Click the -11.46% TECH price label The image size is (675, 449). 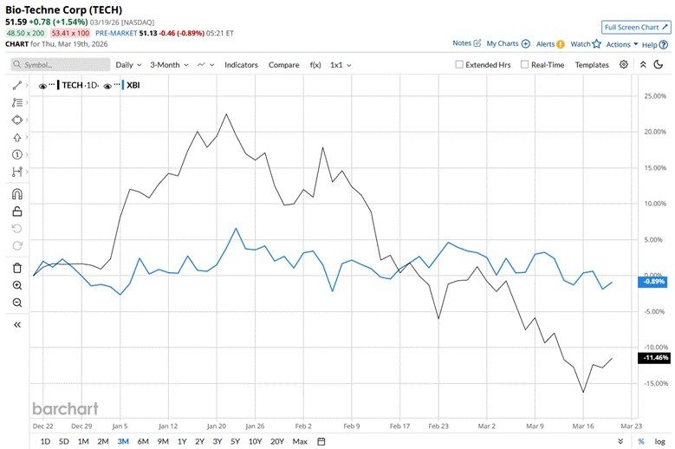click(x=654, y=358)
